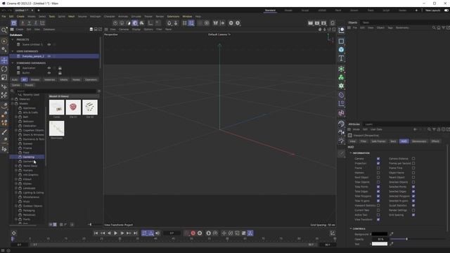Toggle timeline sound speaker icon
This screenshot has width=450, height=253.
click(x=157, y=233)
